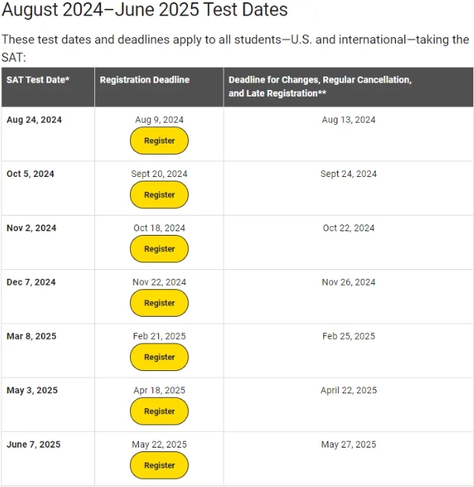Click the "SAT Test Date*" column header
This screenshot has width=474, height=487.
click(x=38, y=80)
